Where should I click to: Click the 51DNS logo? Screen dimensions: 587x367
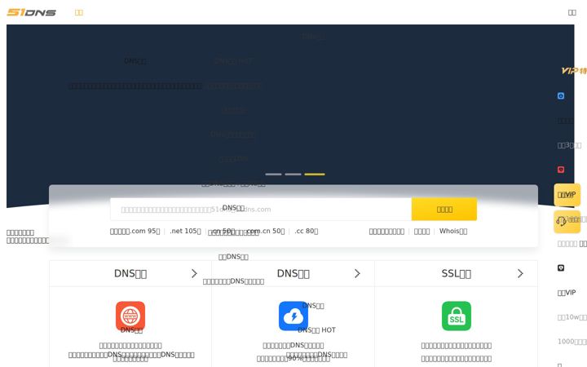(x=32, y=12)
